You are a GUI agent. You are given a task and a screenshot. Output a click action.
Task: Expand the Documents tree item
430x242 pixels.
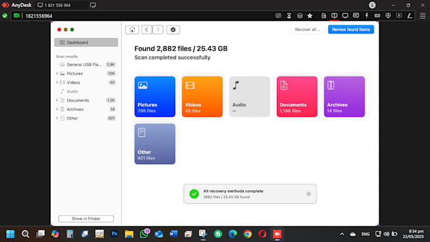click(x=57, y=100)
